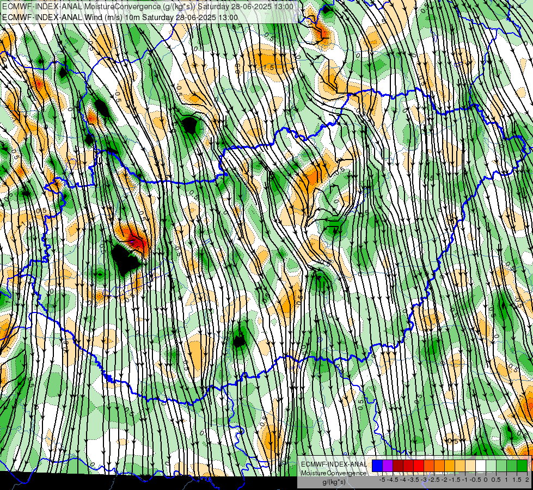Screen dimensions: 533x490
Task: Select the legend swatch between 0 and 0.5
Action: (491, 465)
